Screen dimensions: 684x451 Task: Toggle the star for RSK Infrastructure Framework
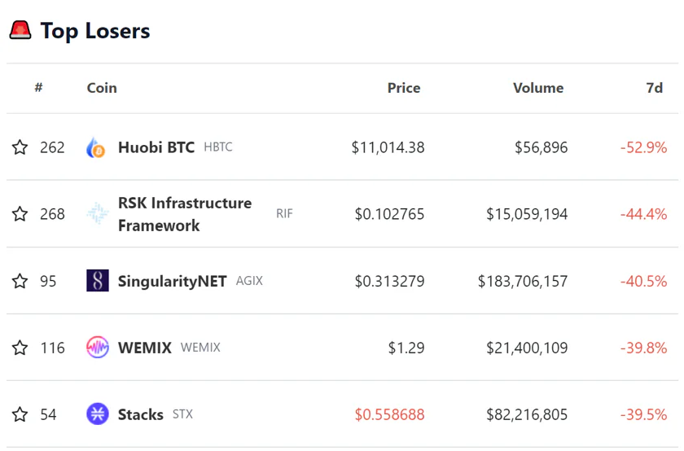pyautogui.click(x=20, y=214)
